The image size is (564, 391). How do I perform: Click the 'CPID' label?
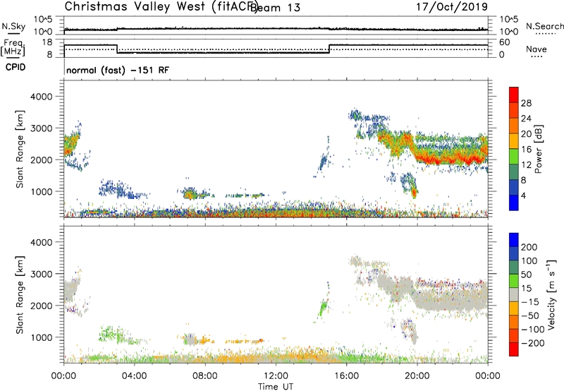coord(16,67)
